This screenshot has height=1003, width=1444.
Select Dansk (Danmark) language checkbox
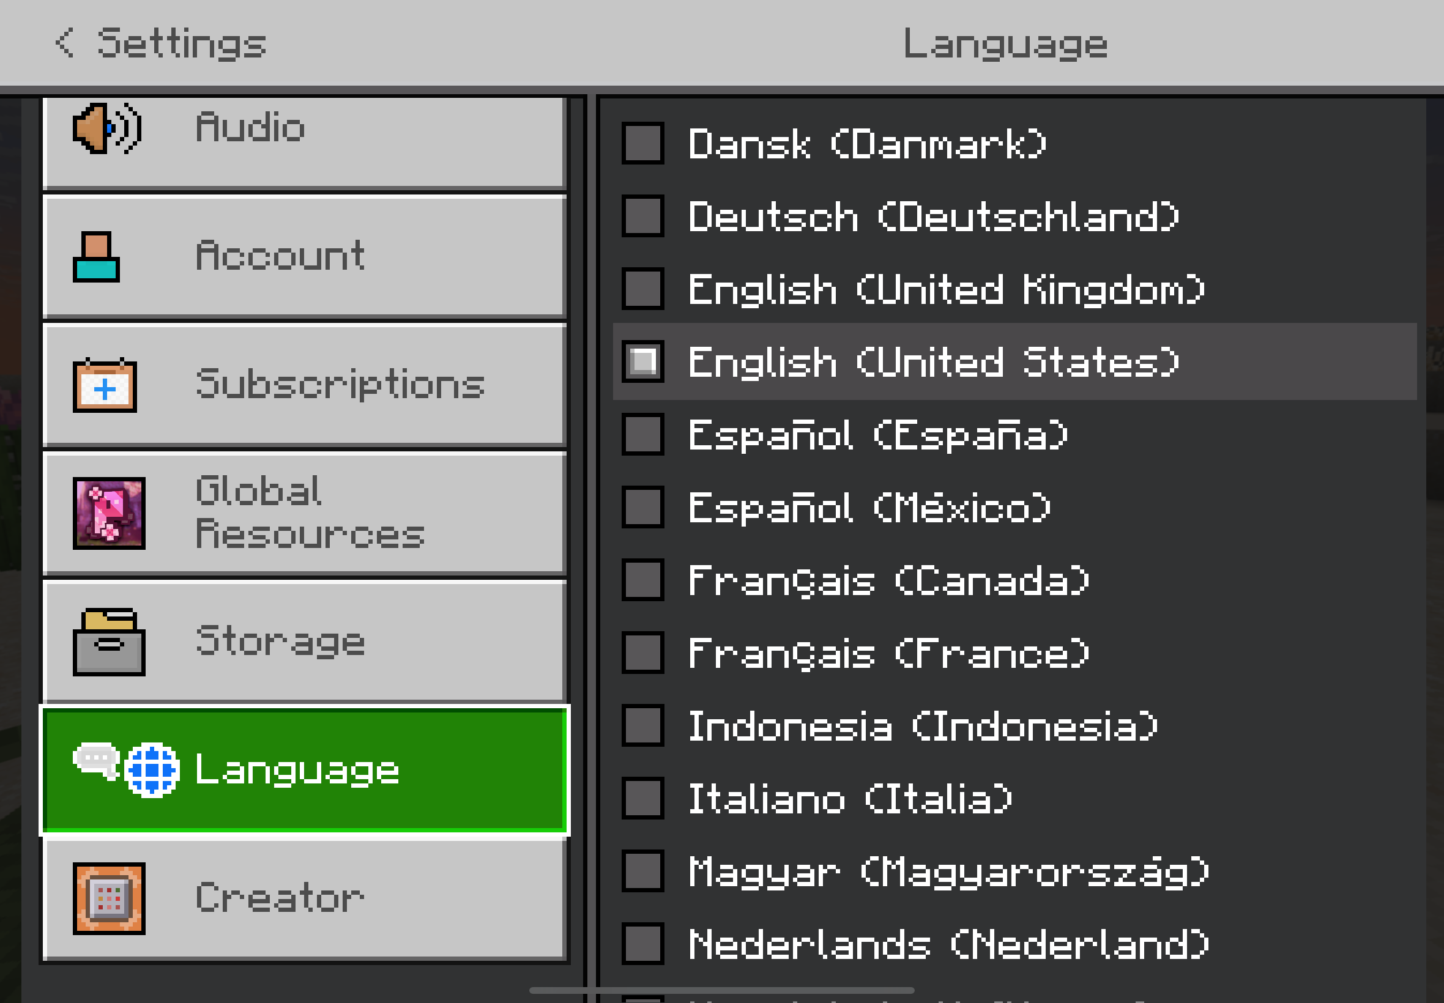click(642, 143)
